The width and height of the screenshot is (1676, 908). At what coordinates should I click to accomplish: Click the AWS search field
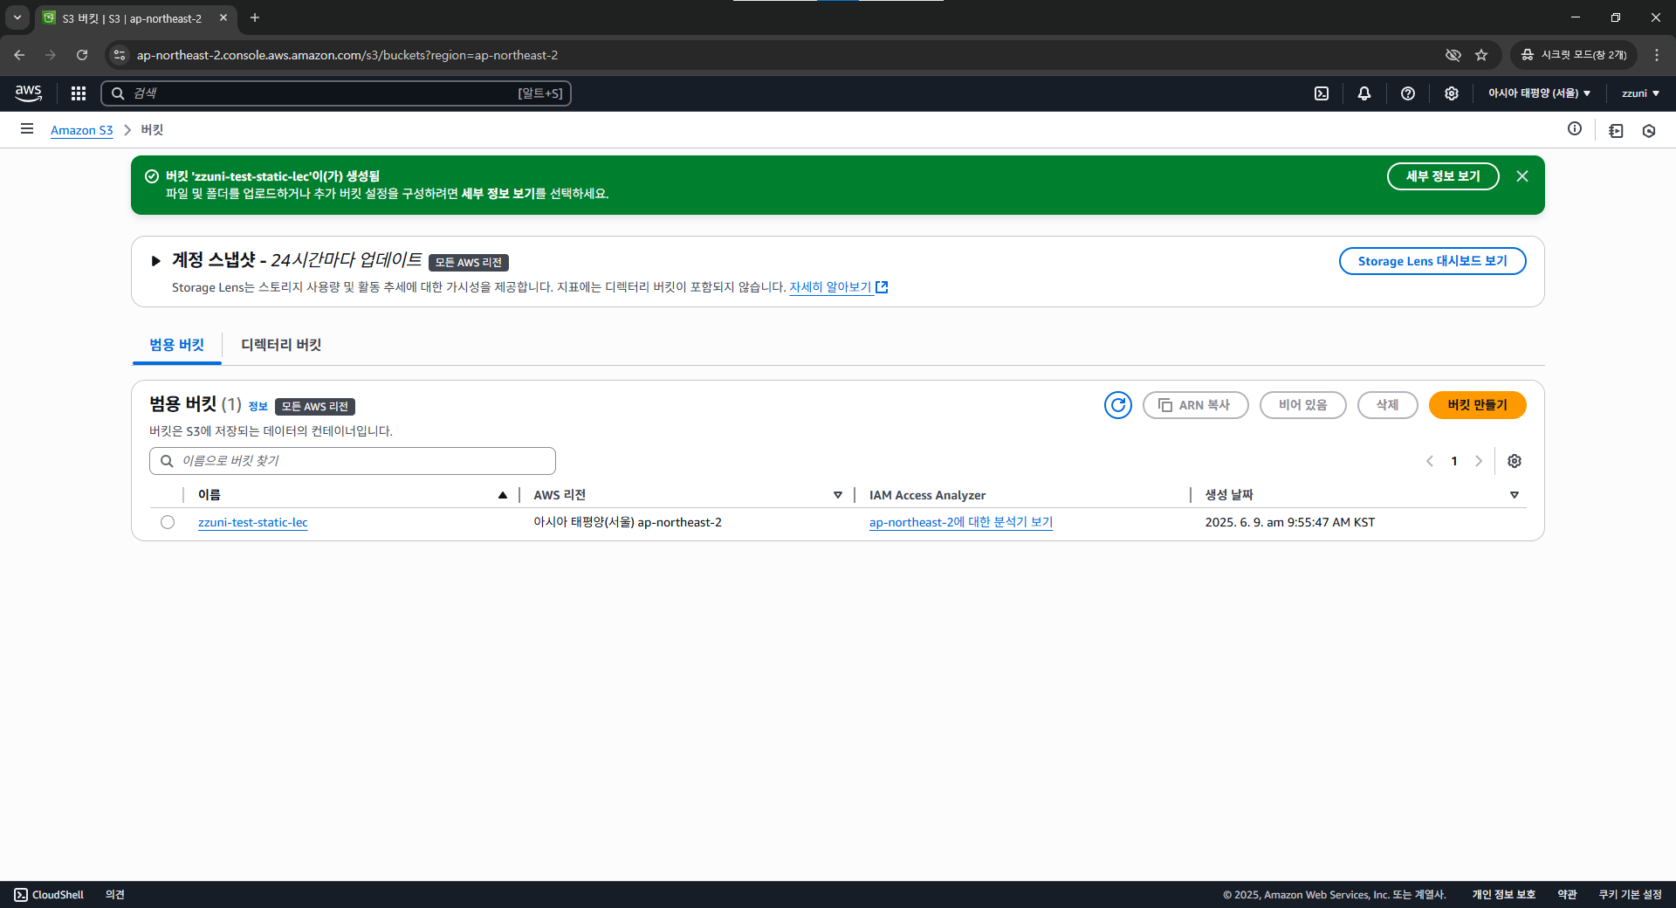coord(336,93)
